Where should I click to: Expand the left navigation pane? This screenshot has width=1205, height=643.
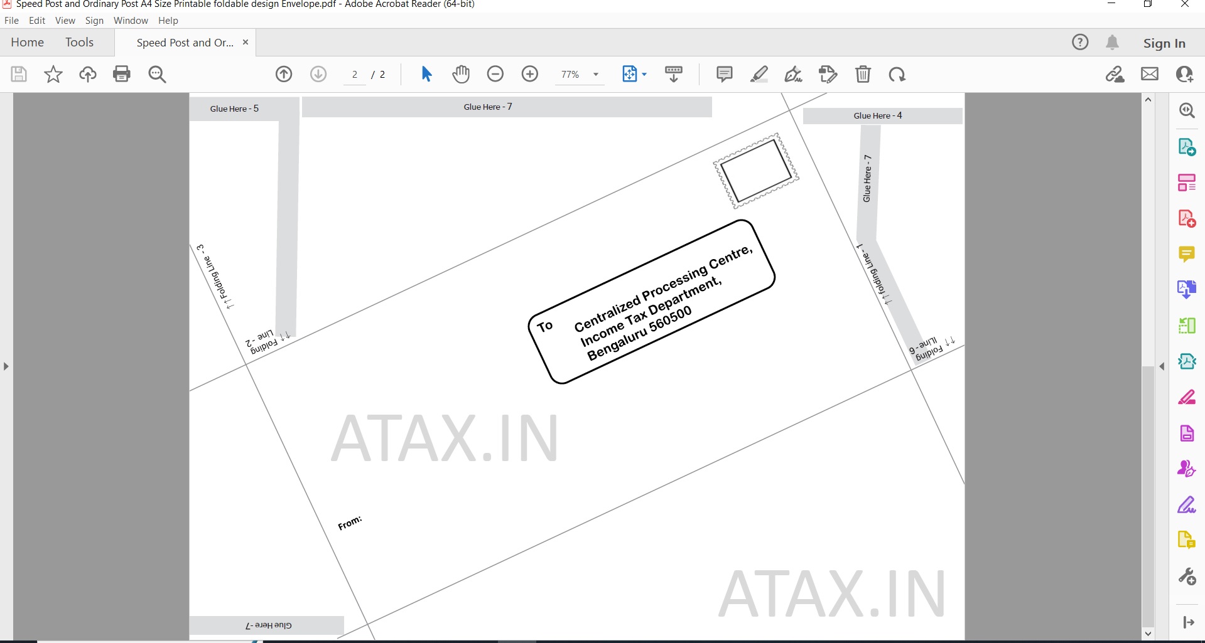pyautogui.click(x=6, y=366)
